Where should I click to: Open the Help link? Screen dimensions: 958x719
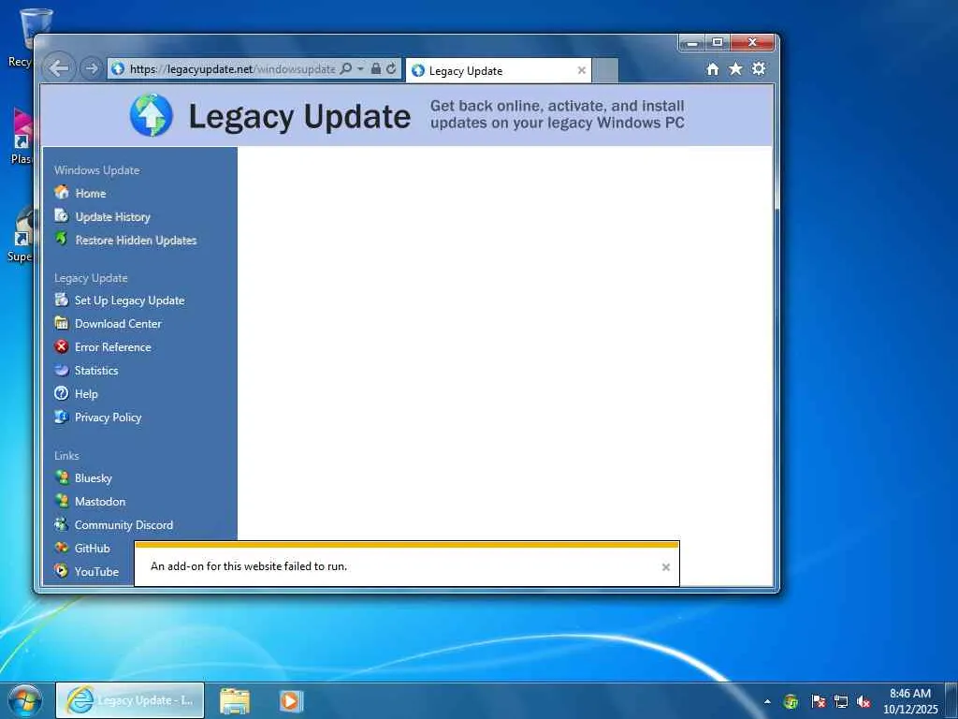pos(86,394)
